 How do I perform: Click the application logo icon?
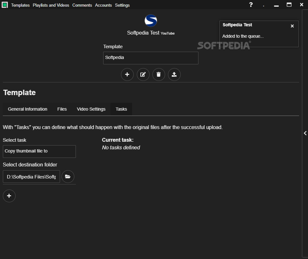[5, 5]
